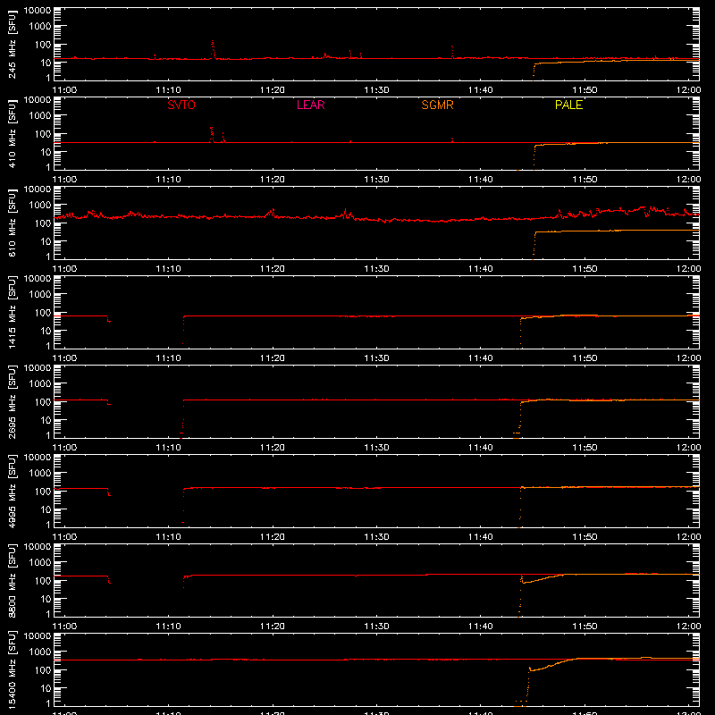
Task: Select the 4995 MHz [SFU] axis label
Action: (x=13, y=491)
